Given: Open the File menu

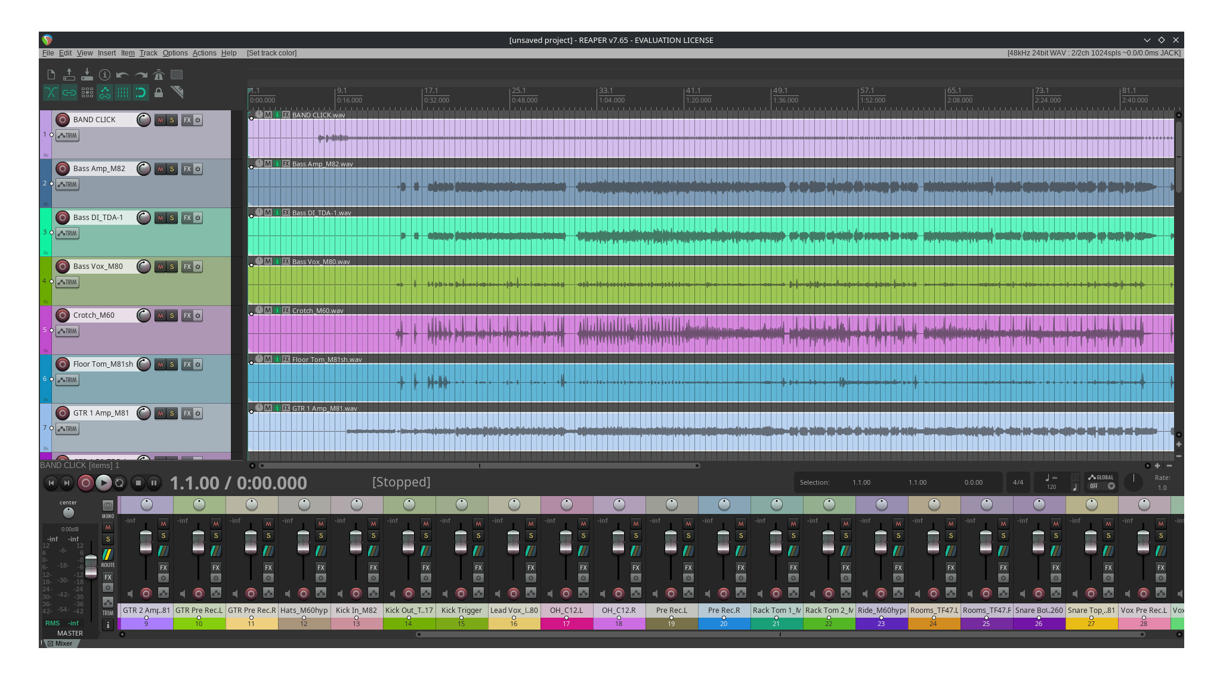Looking at the screenshot, I should coord(48,53).
